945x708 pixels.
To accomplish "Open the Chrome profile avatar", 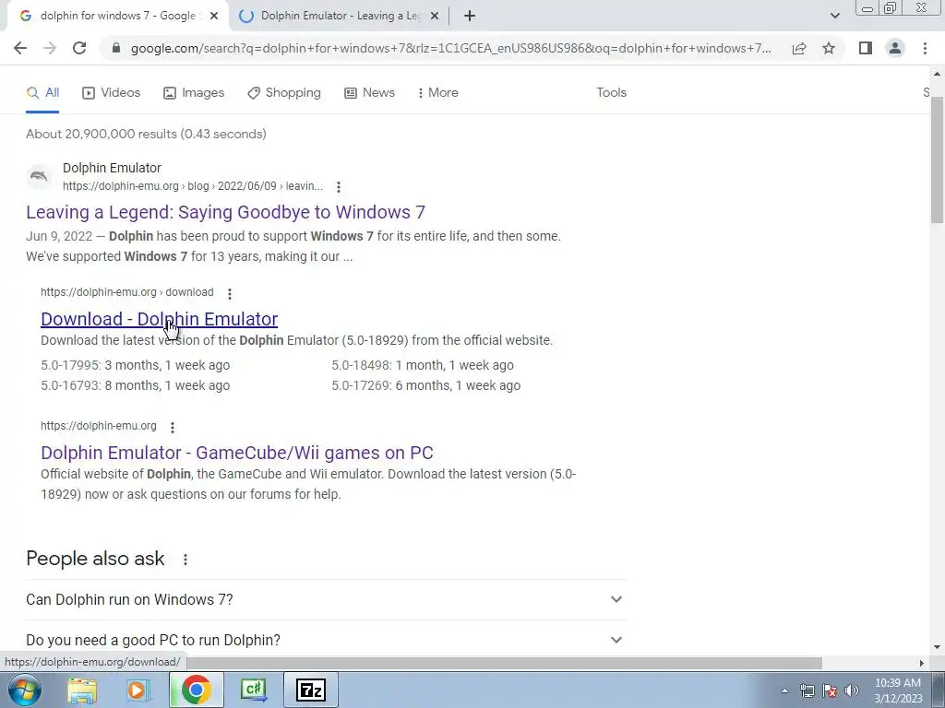I will point(895,48).
